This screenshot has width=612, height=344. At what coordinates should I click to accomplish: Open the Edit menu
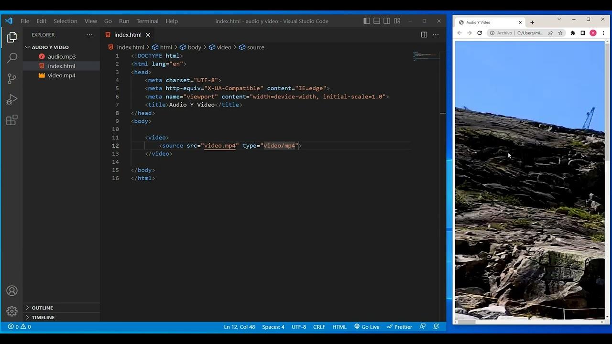pyautogui.click(x=42, y=21)
